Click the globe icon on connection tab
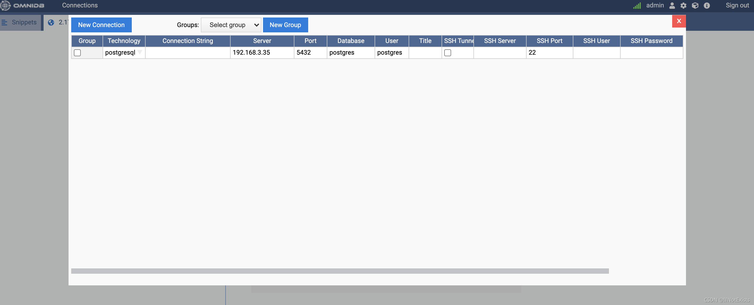The height and width of the screenshot is (305, 754). click(51, 23)
